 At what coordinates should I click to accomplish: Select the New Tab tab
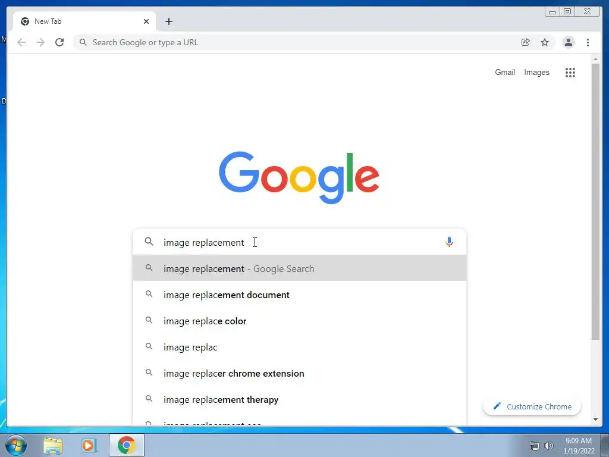84,21
